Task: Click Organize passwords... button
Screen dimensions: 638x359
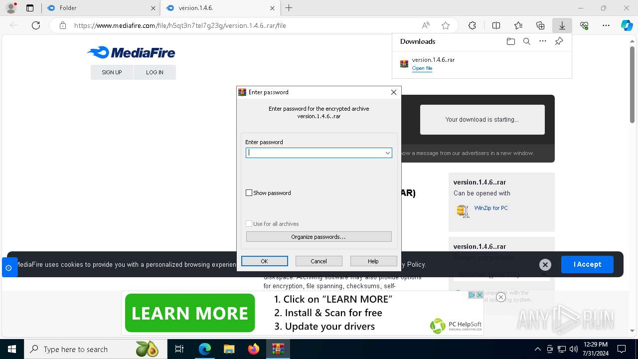Action: 319,237
